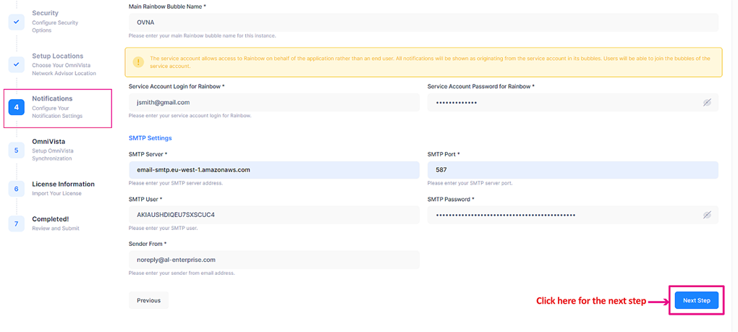Click the Security step checkmark icon

pyautogui.click(x=16, y=22)
